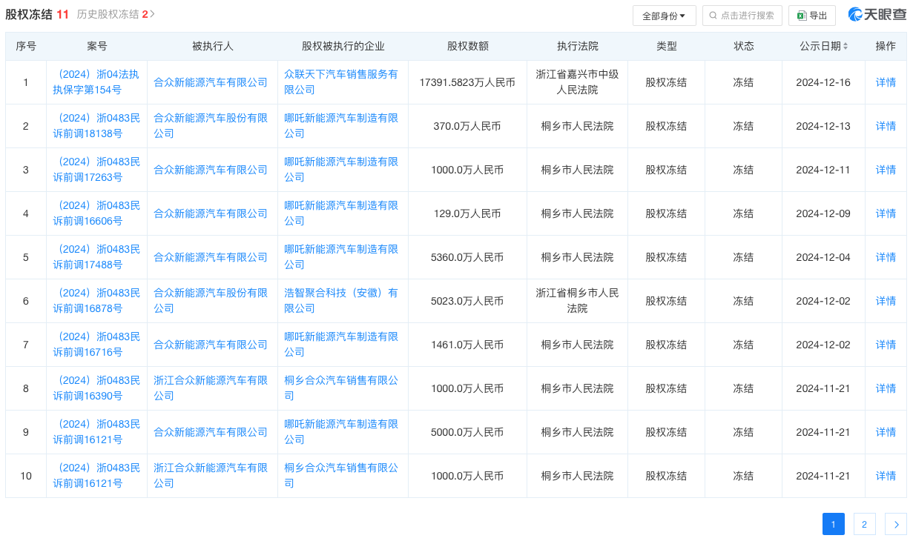Open row 10 桐乡合众汽车销售有限公司 link
This screenshot has width=913, height=541.
click(x=341, y=476)
